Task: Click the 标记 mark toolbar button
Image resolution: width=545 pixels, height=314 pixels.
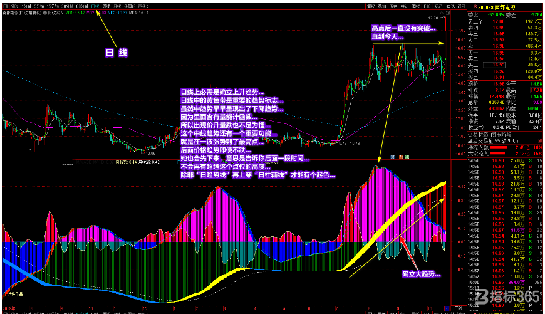Action: (x=439, y=6)
